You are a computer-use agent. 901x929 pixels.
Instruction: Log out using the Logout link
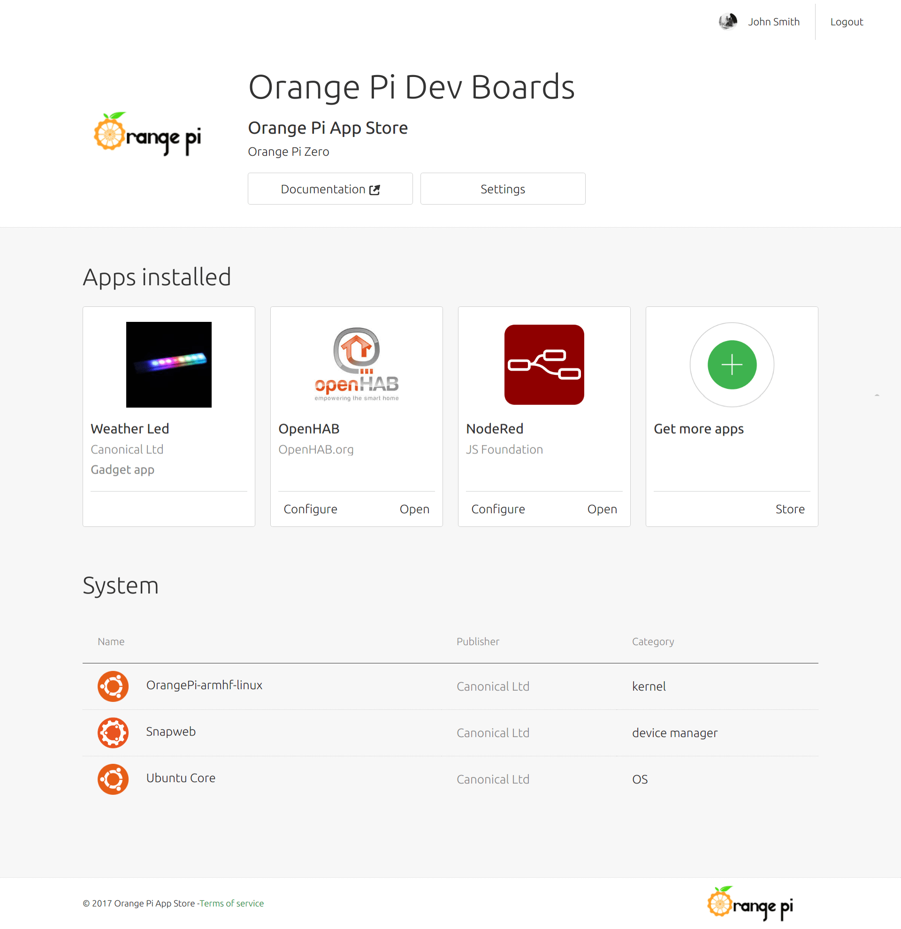tap(846, 22)
